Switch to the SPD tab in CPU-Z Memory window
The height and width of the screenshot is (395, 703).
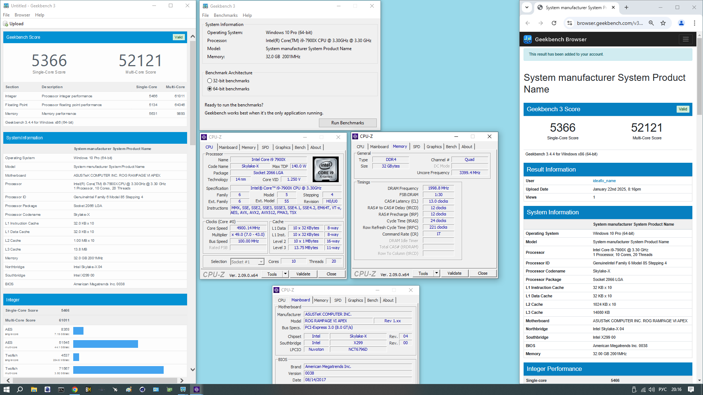point(417,147)
